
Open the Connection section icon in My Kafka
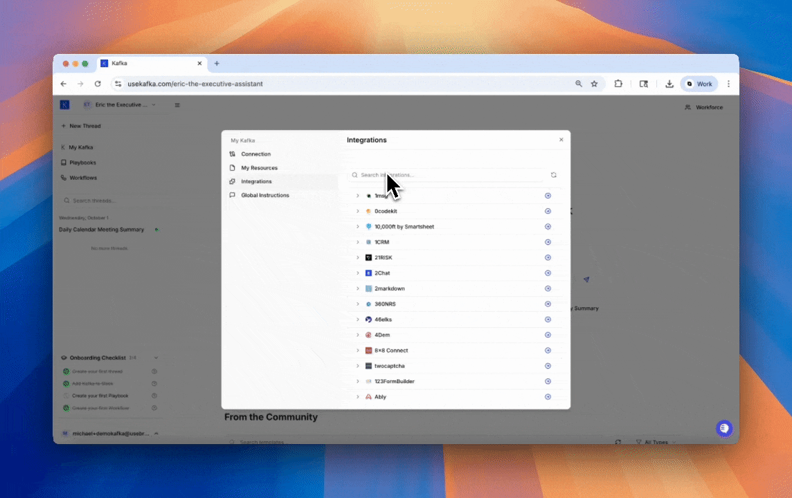233,154
